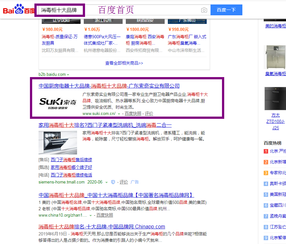Open dropdown arrow after siemens-home.tmall.com 2020-06
The height and width of the screenshot is (244, 286).
[x=106, y=182]
